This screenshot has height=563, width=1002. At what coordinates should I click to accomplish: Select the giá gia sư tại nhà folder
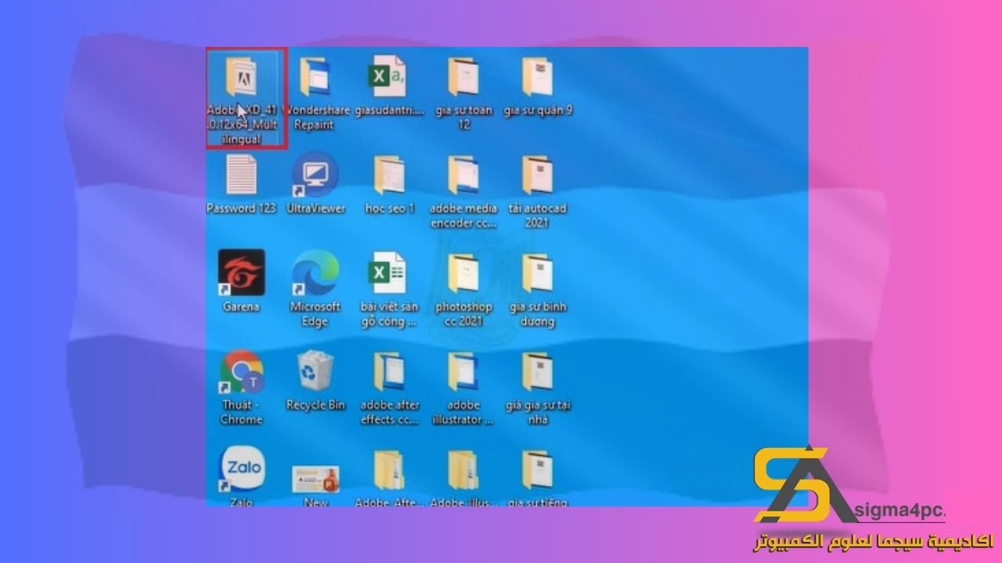click(538, 371)
